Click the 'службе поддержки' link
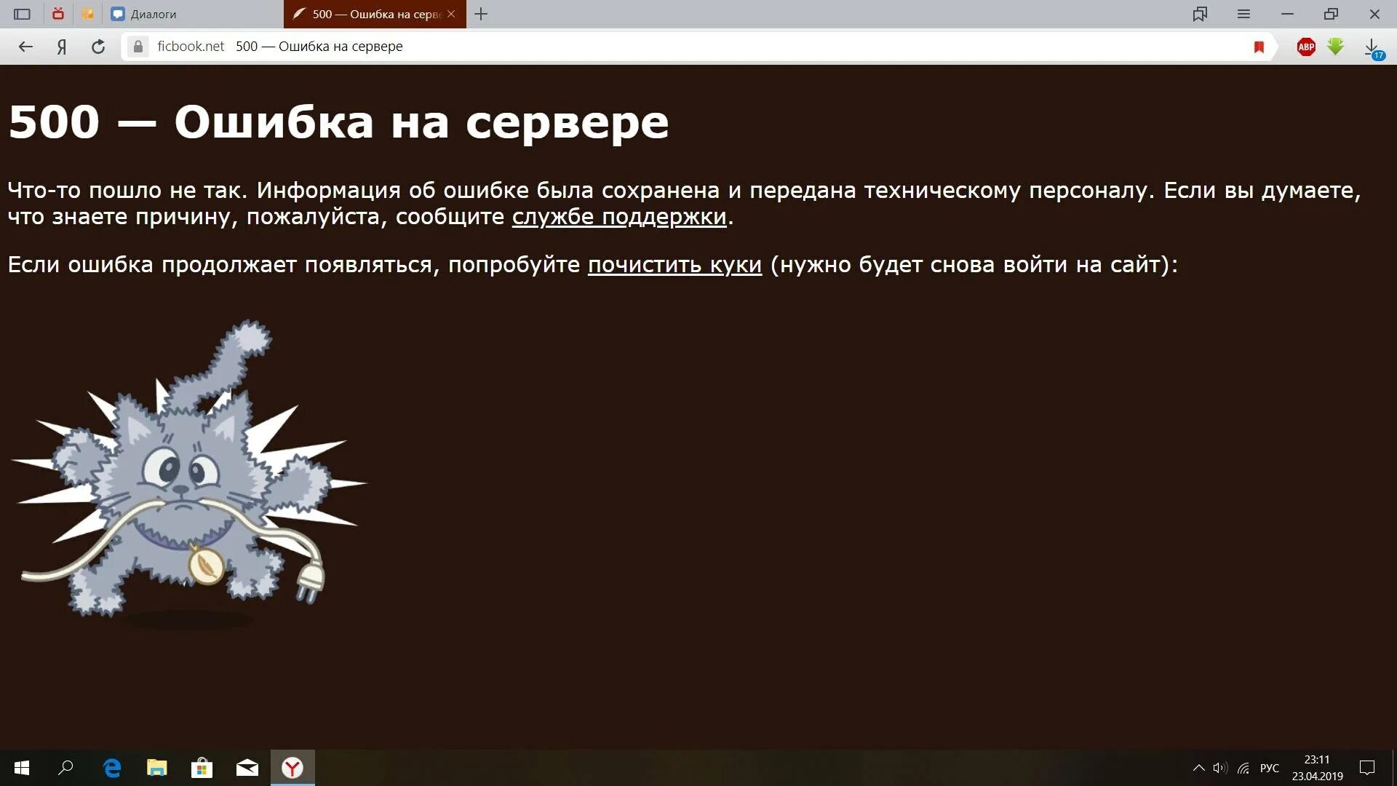The width and height of the screenshot is (1397, 786). [x=619, y=217]
